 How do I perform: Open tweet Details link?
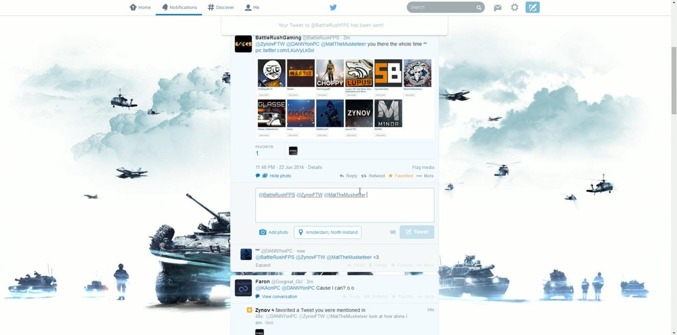(x=315, y=167)
